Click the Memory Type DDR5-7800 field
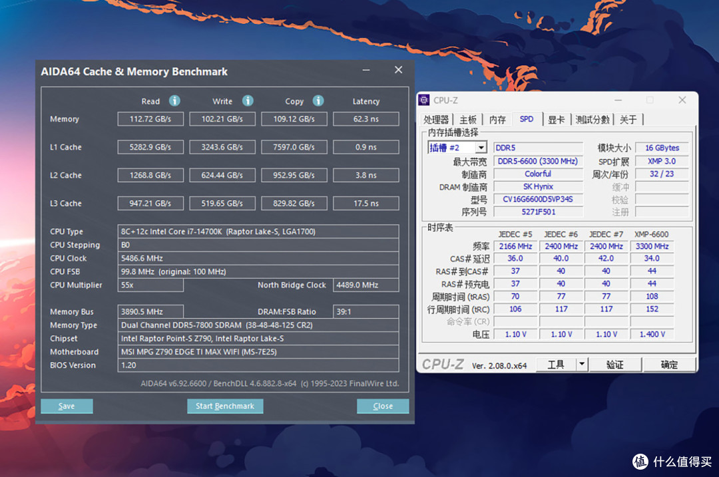Screen dimensions: 719x477 [x=258, y=325]
